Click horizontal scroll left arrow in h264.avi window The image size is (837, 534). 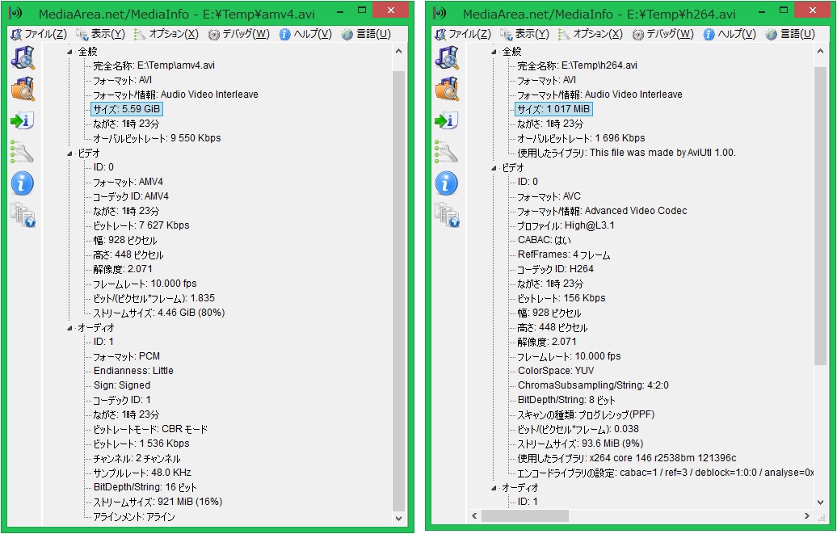click(474, 515)
